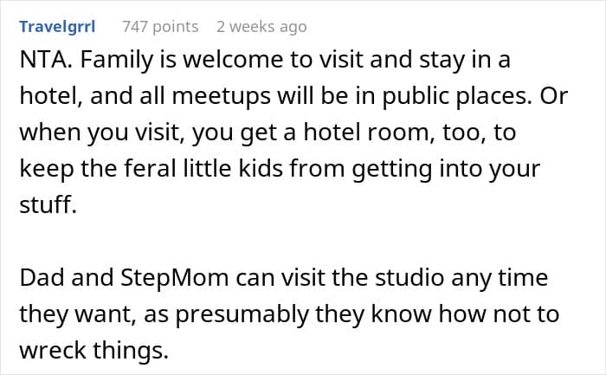The height and width of the screenshot is (375, 606).
Task: Click the words 'feral little kids'
Action: click(x=203, y=169)
